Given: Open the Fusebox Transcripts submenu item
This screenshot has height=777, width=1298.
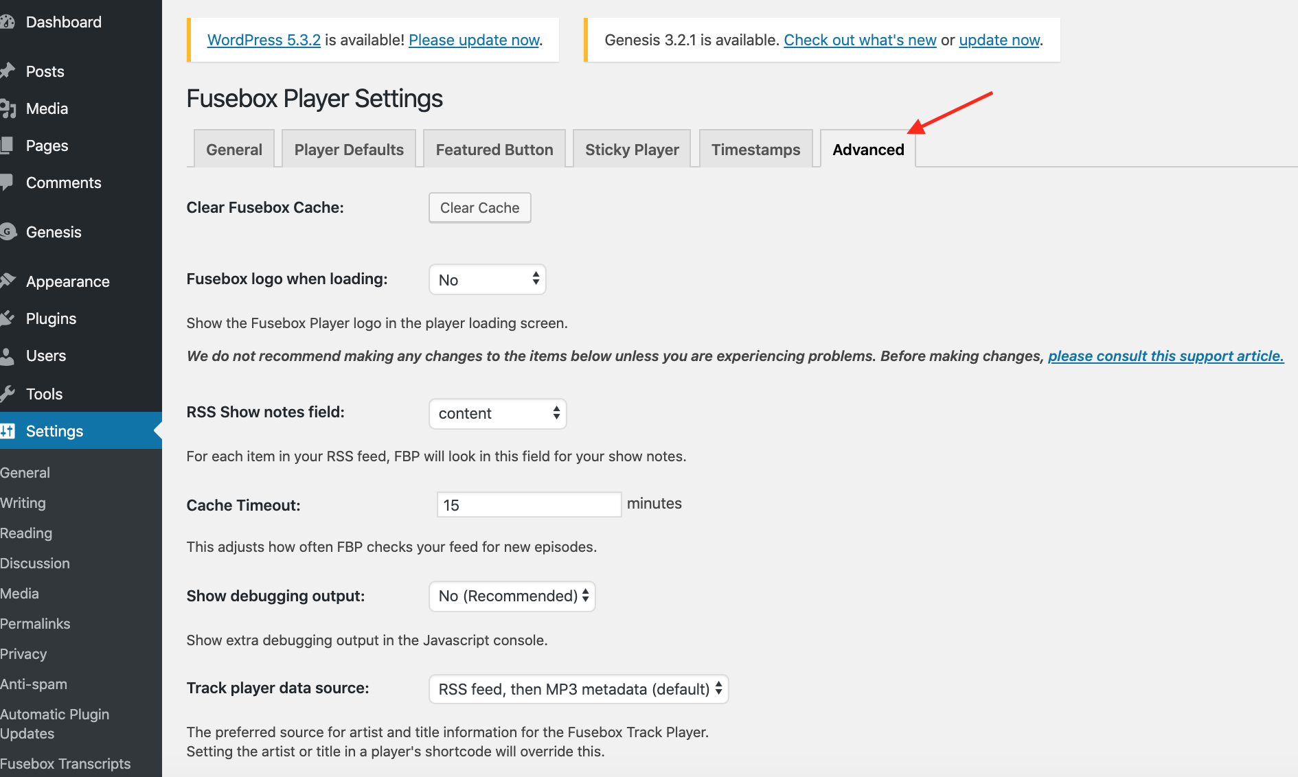Looking at the screenshot, I should [x=65, y=763].
